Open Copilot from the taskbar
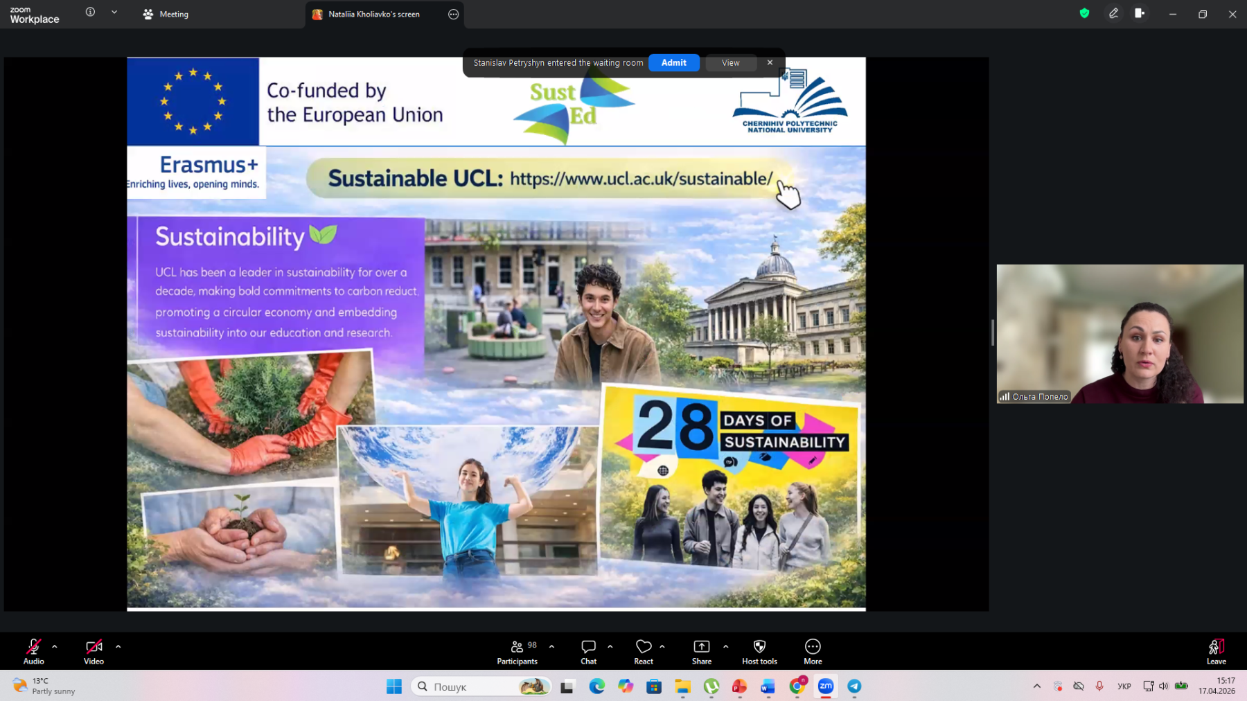Viewport: 1247px width, 701px height. coord(626,686)
